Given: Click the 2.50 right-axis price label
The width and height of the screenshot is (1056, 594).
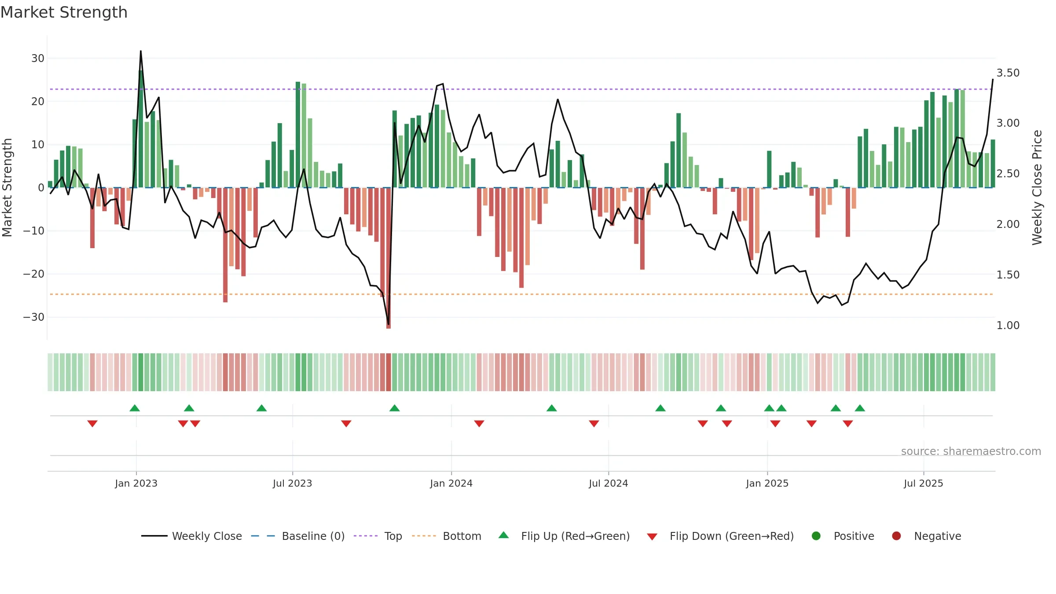Looking at the screenshot, I should 1008,173.
